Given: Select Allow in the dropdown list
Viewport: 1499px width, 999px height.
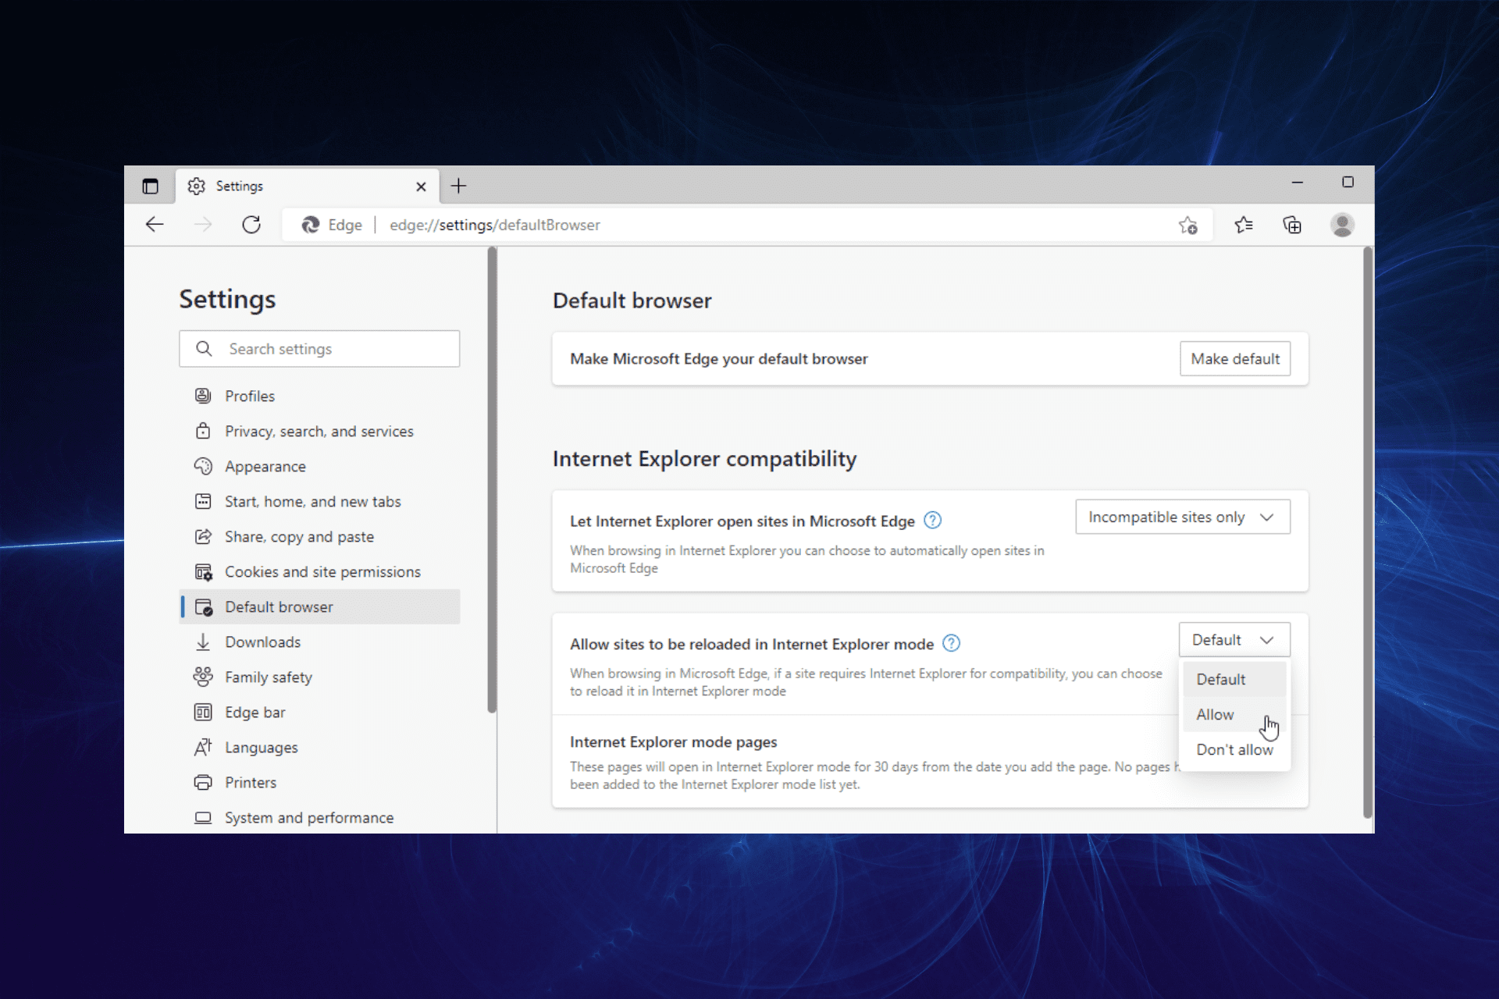Looking at the screenshot, I should tap(1216, 715).
